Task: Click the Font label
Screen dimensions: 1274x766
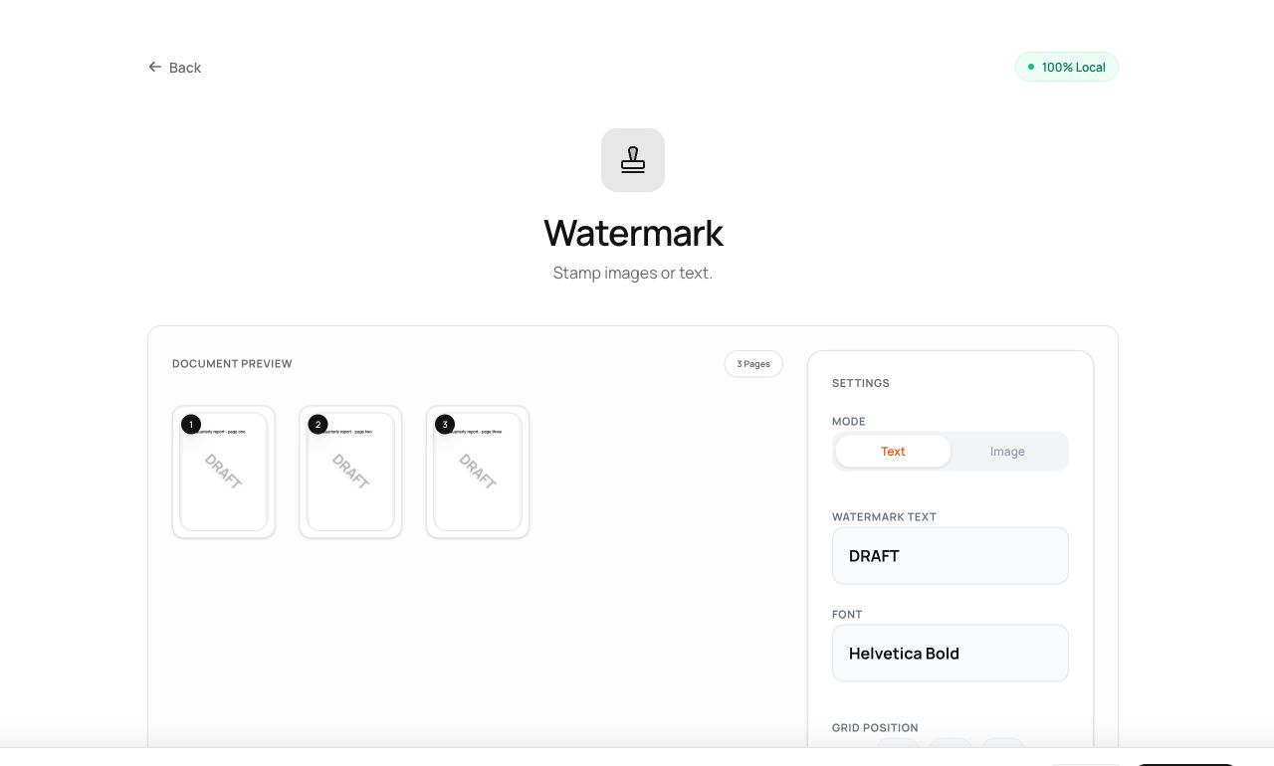Action: coord(847,615)
